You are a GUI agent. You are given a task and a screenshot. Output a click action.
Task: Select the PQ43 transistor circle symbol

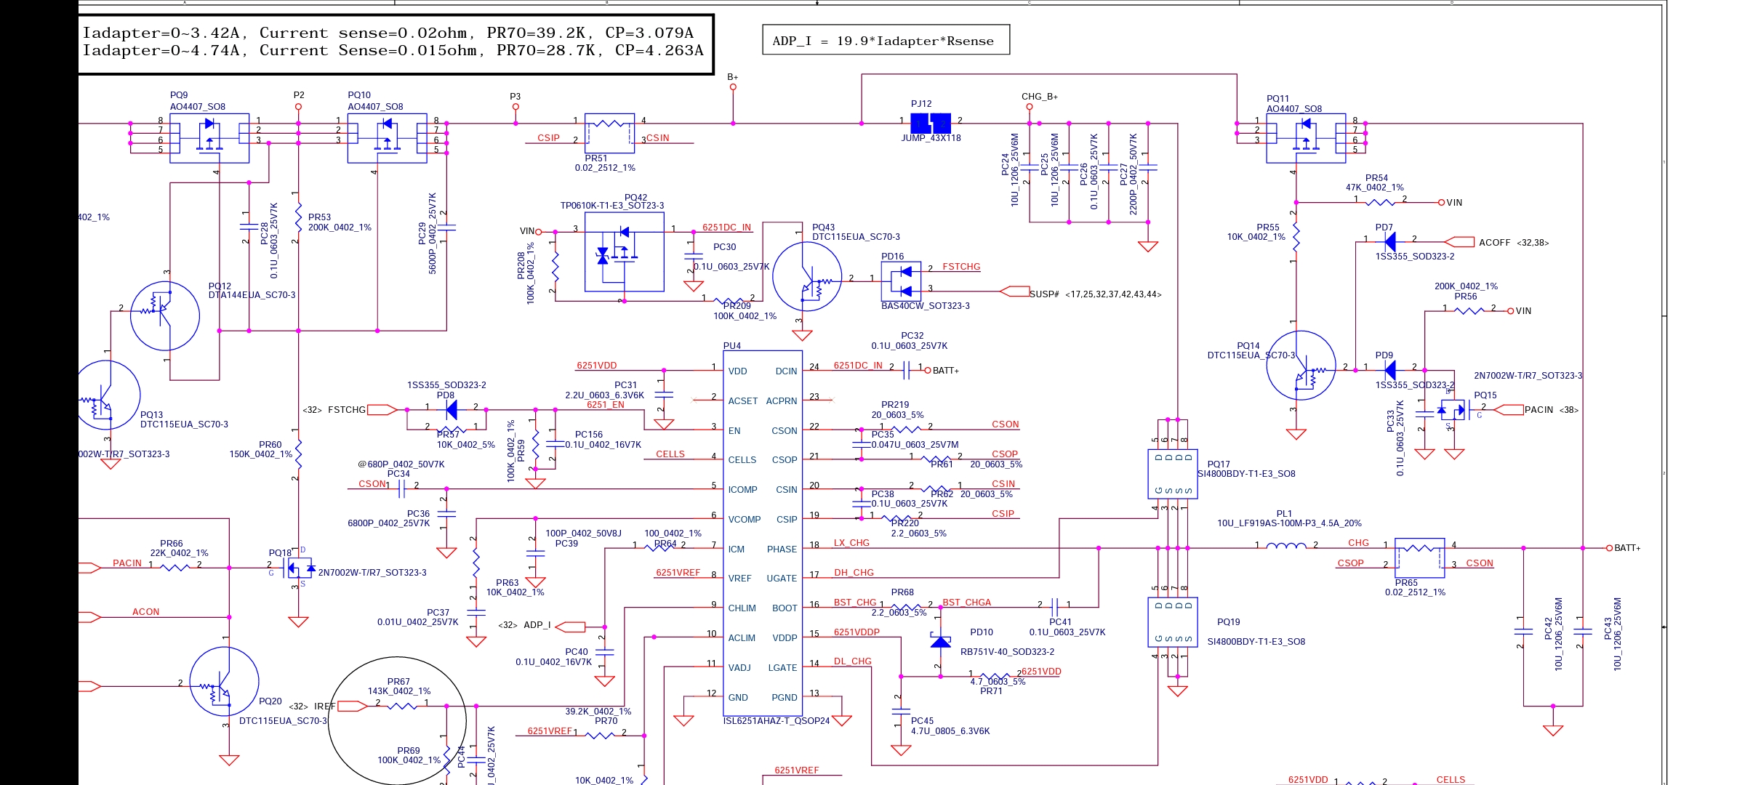[x=807, y=278]
